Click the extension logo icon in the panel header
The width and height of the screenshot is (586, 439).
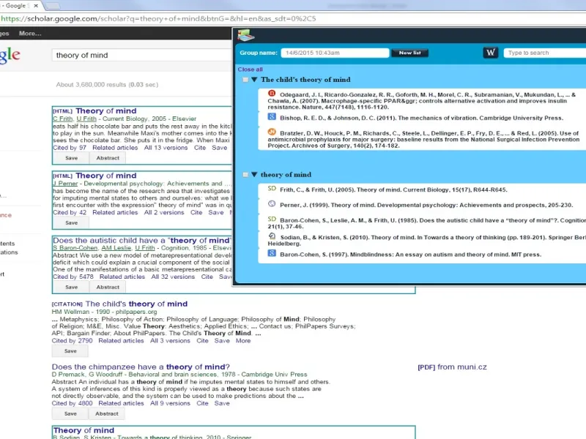click(246, 35)
